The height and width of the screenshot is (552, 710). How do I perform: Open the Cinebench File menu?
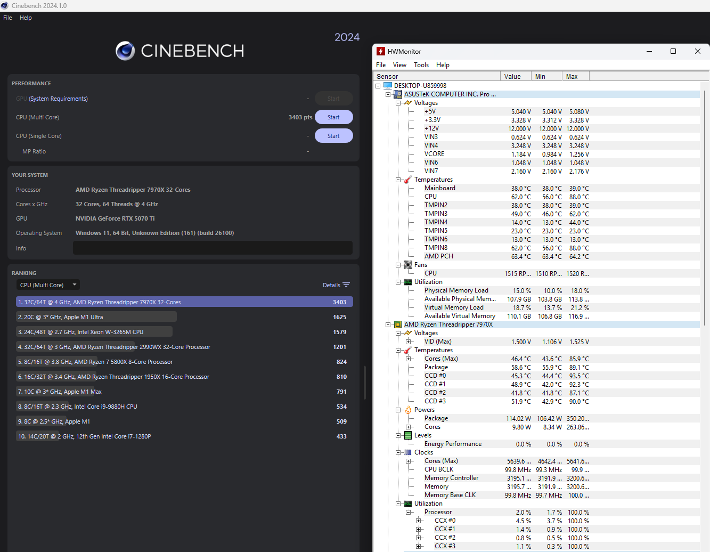pyautogui.click(x=7, y=18)
